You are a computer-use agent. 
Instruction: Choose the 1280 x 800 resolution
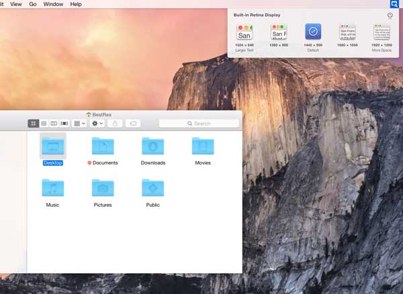coord(279,36)
